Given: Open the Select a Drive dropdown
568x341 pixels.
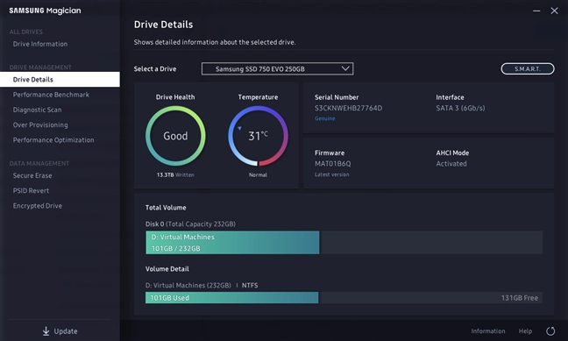Looking at the screenshot, I should [x=278, y=69].
